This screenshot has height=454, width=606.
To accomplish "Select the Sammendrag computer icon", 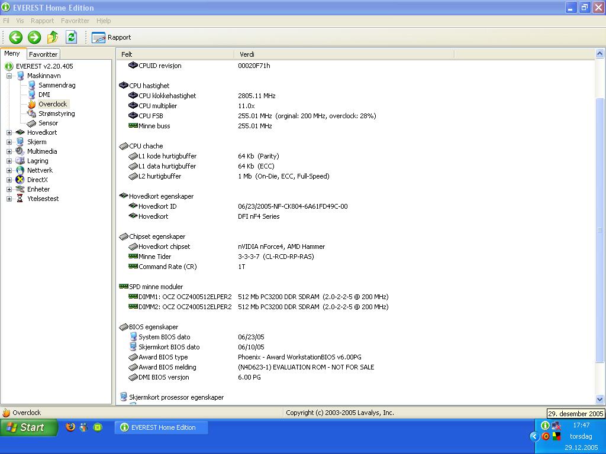I will [x=32, y=85].
